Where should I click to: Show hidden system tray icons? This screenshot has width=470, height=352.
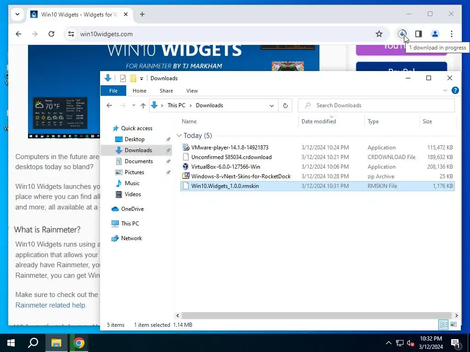(388, 343)
